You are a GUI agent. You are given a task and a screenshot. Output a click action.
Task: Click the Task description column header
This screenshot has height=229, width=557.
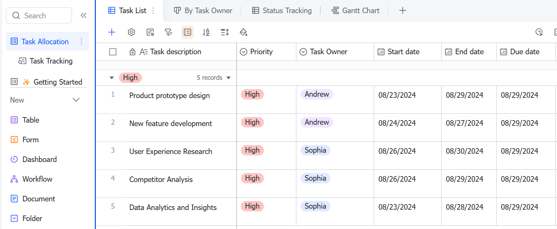point(176,52)
